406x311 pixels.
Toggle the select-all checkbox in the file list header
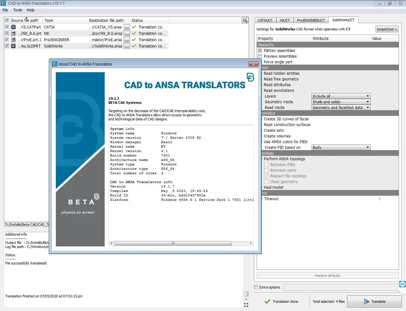pos(7,20)
